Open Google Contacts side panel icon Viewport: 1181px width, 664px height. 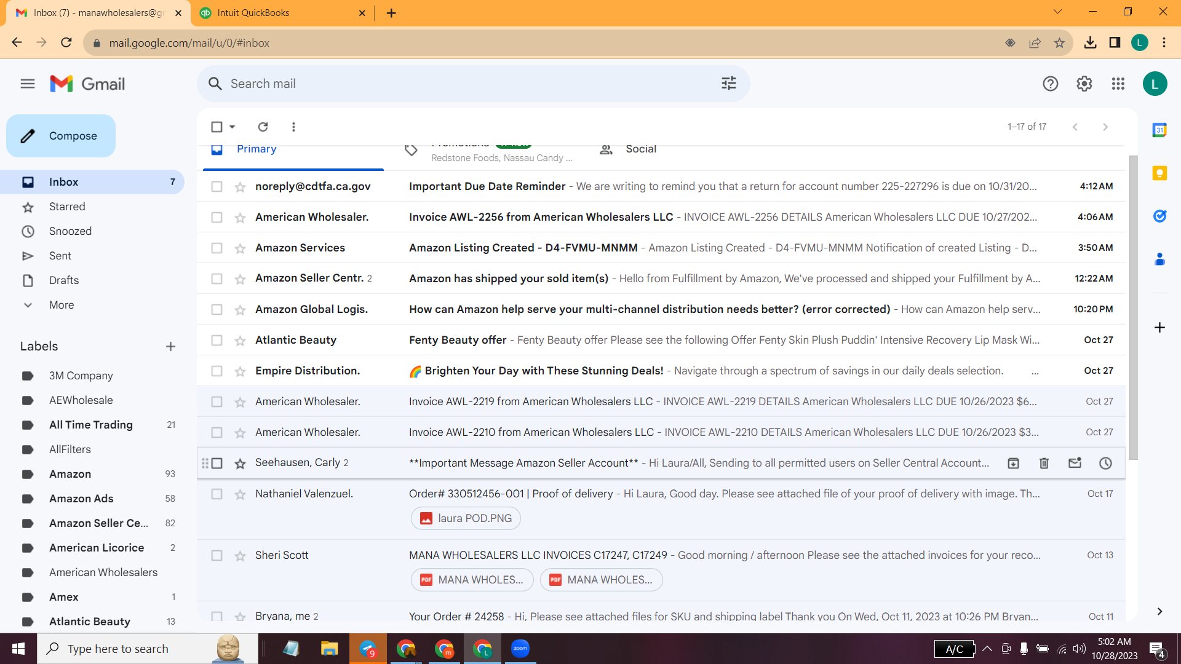coord(1159,259)
